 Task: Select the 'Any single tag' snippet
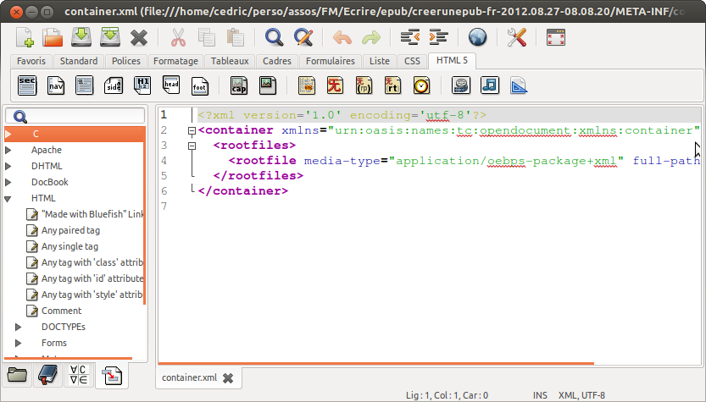click(69, 246)
